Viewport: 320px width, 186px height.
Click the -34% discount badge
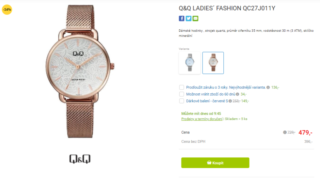click(x=7, y=10)
